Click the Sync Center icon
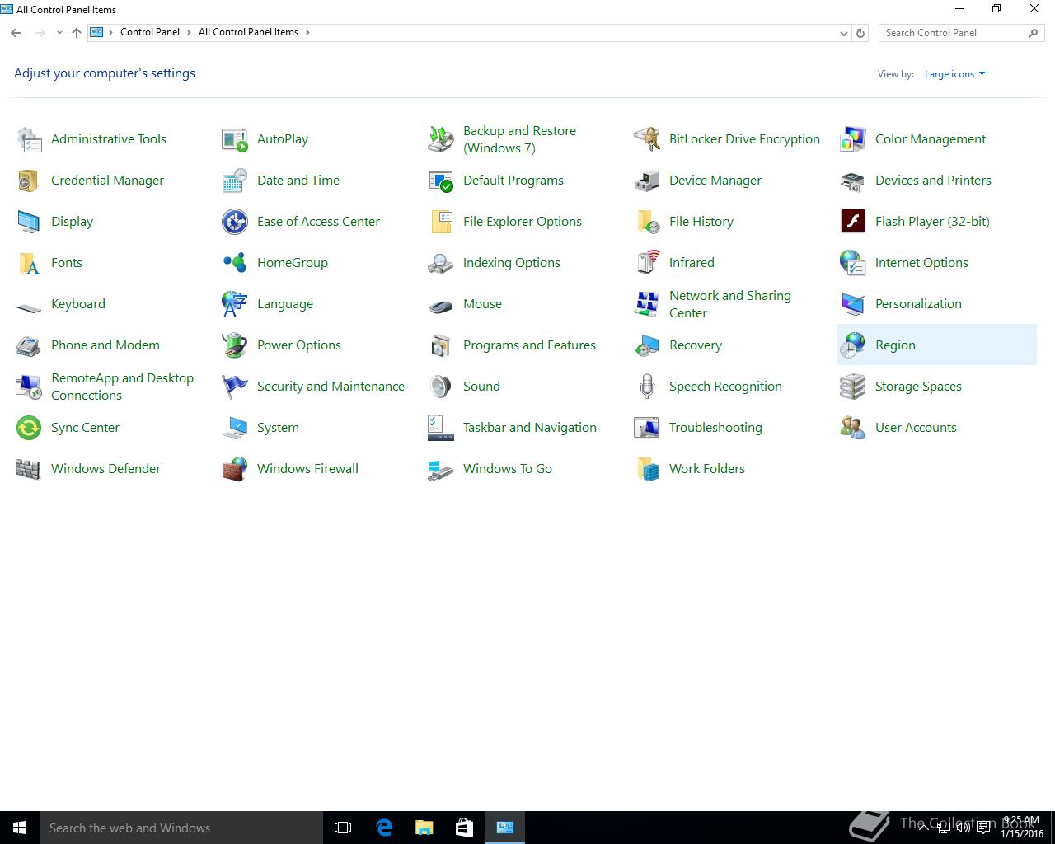The width and height of the screenshot is (1055, 844). click(29, 428)
